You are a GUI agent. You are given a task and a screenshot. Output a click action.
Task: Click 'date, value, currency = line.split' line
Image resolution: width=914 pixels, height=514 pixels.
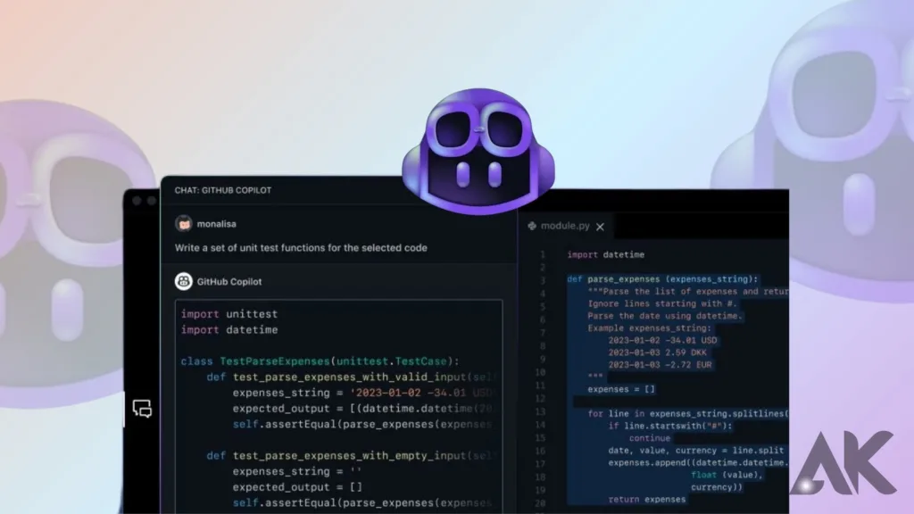click(696, 451)
